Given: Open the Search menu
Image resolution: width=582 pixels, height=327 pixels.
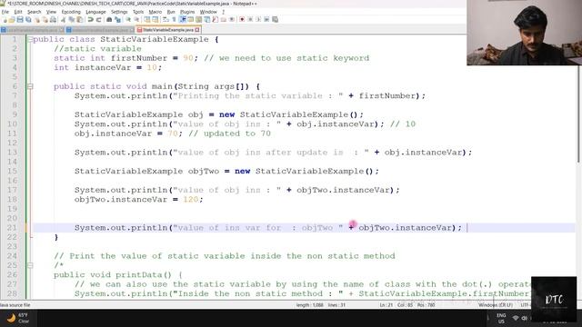Looking at the screenshot, I should click(x=35, y=12).
